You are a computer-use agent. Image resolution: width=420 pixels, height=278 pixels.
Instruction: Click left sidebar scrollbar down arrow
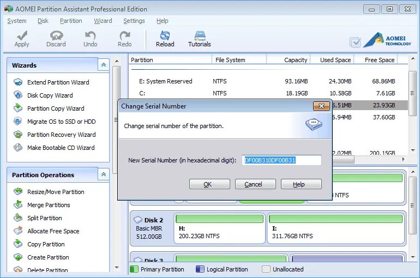(117, 267)
